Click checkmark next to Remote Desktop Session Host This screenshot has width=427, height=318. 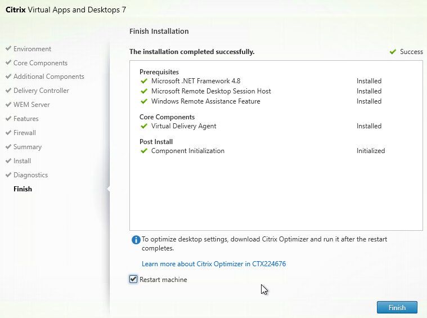coord(144,91)
